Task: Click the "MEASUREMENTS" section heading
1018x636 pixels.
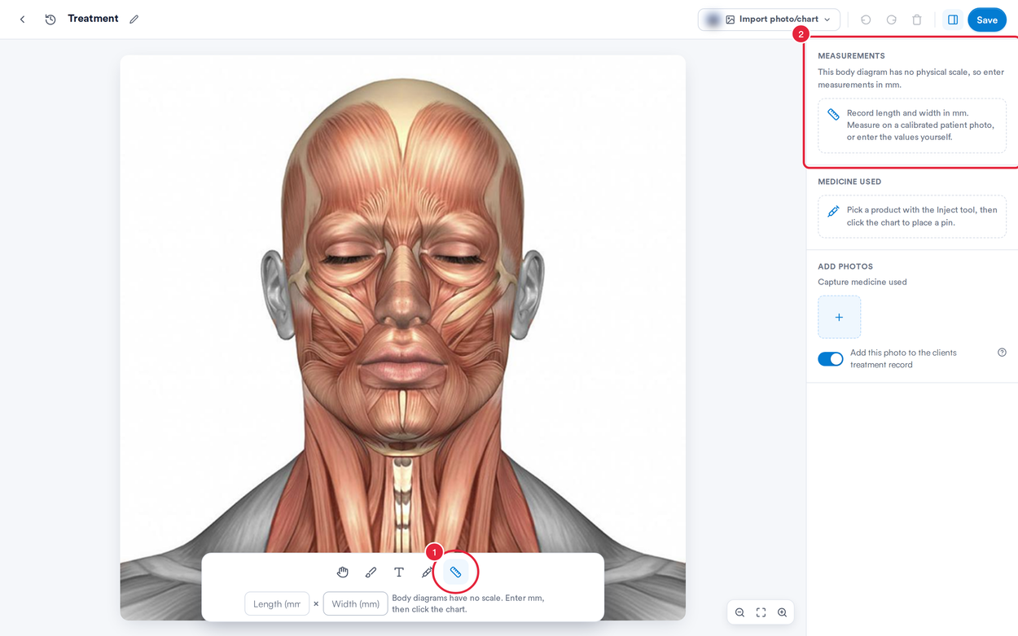Action: 851,56
